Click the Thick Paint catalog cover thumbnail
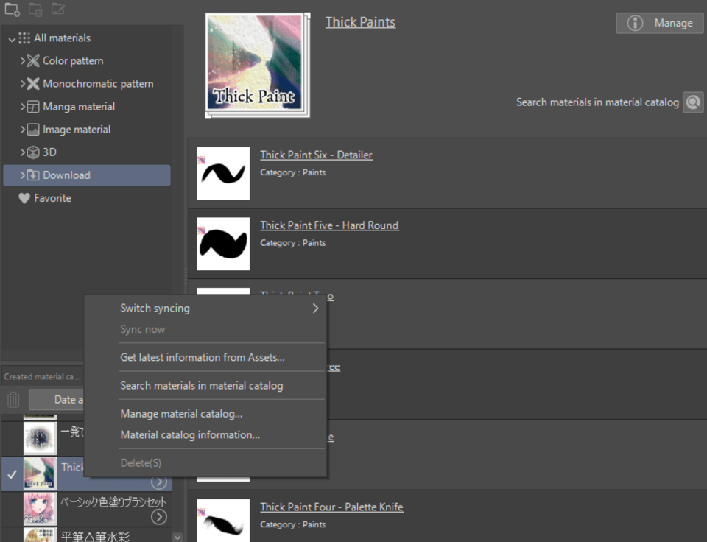Screen dimensions: 707x542 (x=258, y=65)
